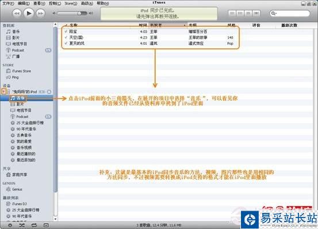Switch to album list view button
The width and height of the screenshot is (318, 229).
(x=240, y=13)
